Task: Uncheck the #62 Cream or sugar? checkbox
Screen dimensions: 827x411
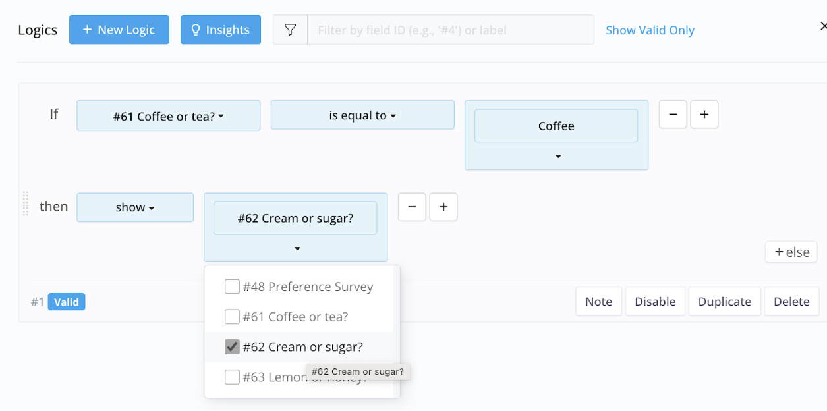Action: (x=232, y=346)
